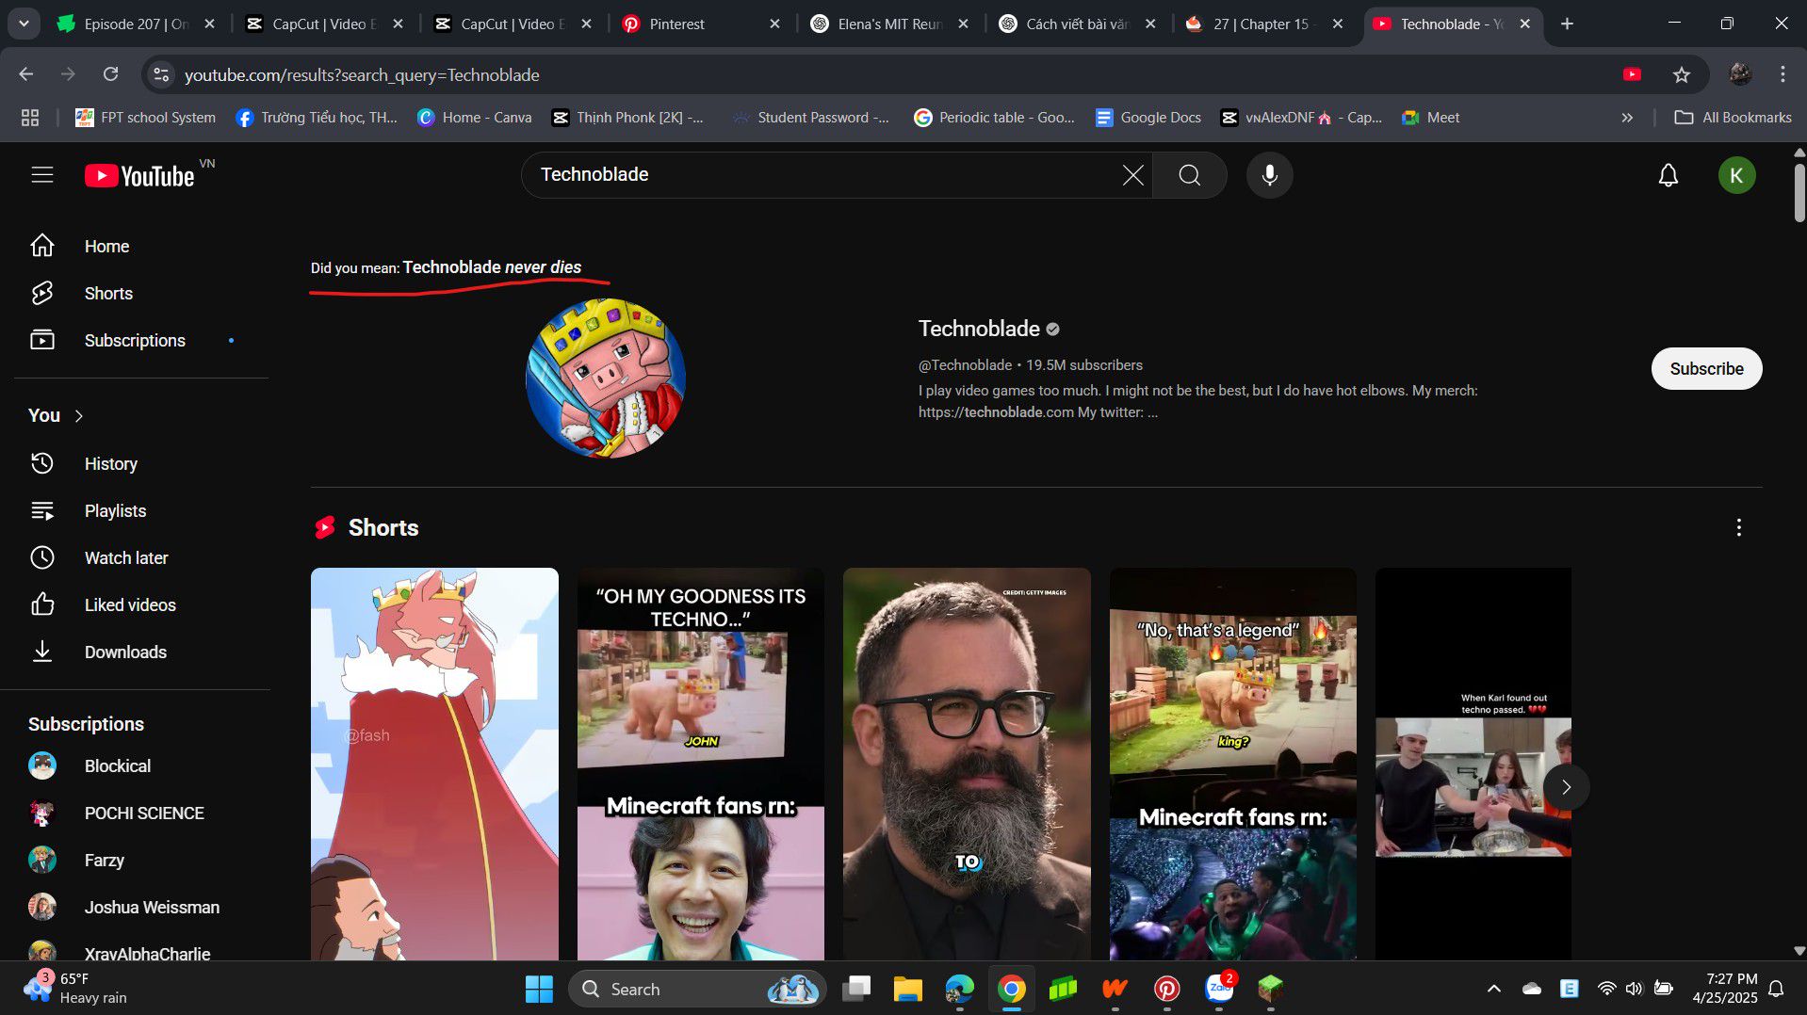This screenshot has height=1015, width=1807.
Task: Reload the page
Action: pyautogui.click(x=110, y=74)
